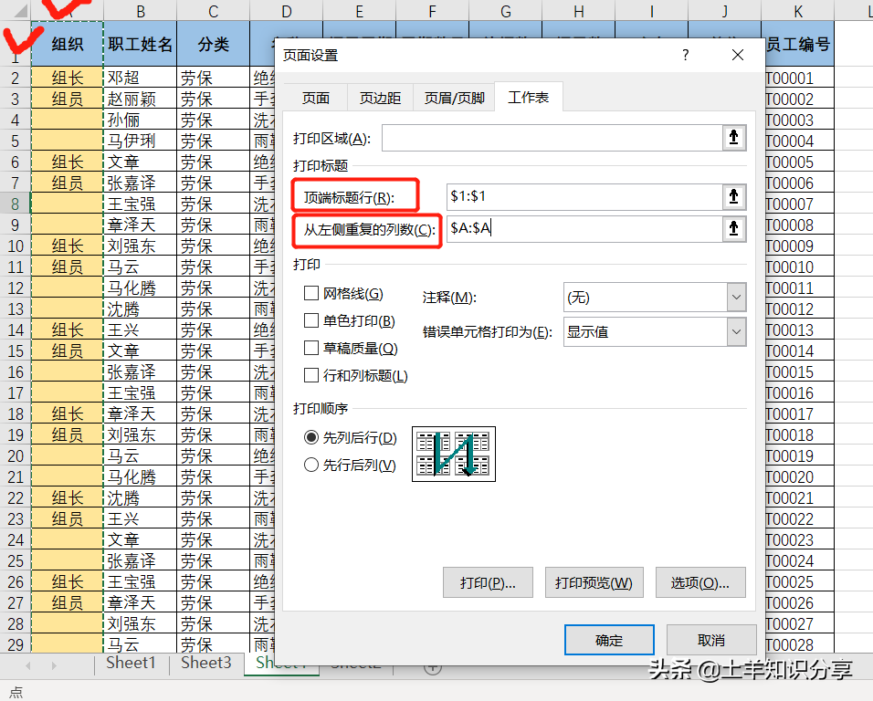Screen dimensions: 873x701
Task: Click the 打印区域 input field
Action: coord(552,138)
